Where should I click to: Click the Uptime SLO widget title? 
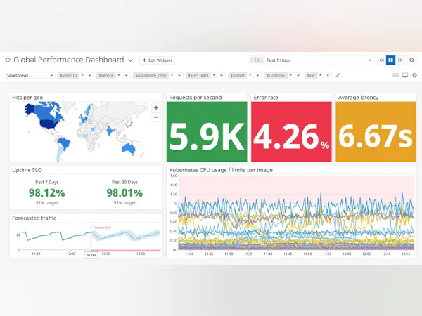[x=27, y=170]
